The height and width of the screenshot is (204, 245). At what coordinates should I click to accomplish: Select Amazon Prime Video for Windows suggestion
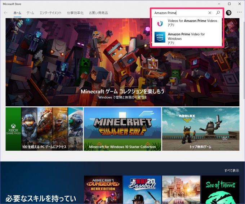[187, 38]
